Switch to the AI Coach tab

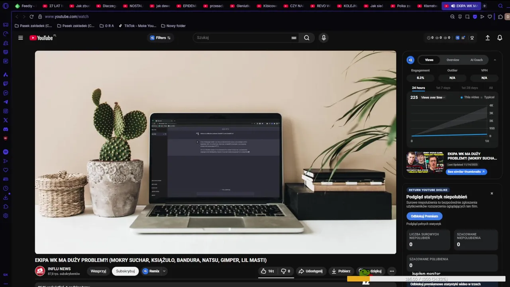point(477,60)
